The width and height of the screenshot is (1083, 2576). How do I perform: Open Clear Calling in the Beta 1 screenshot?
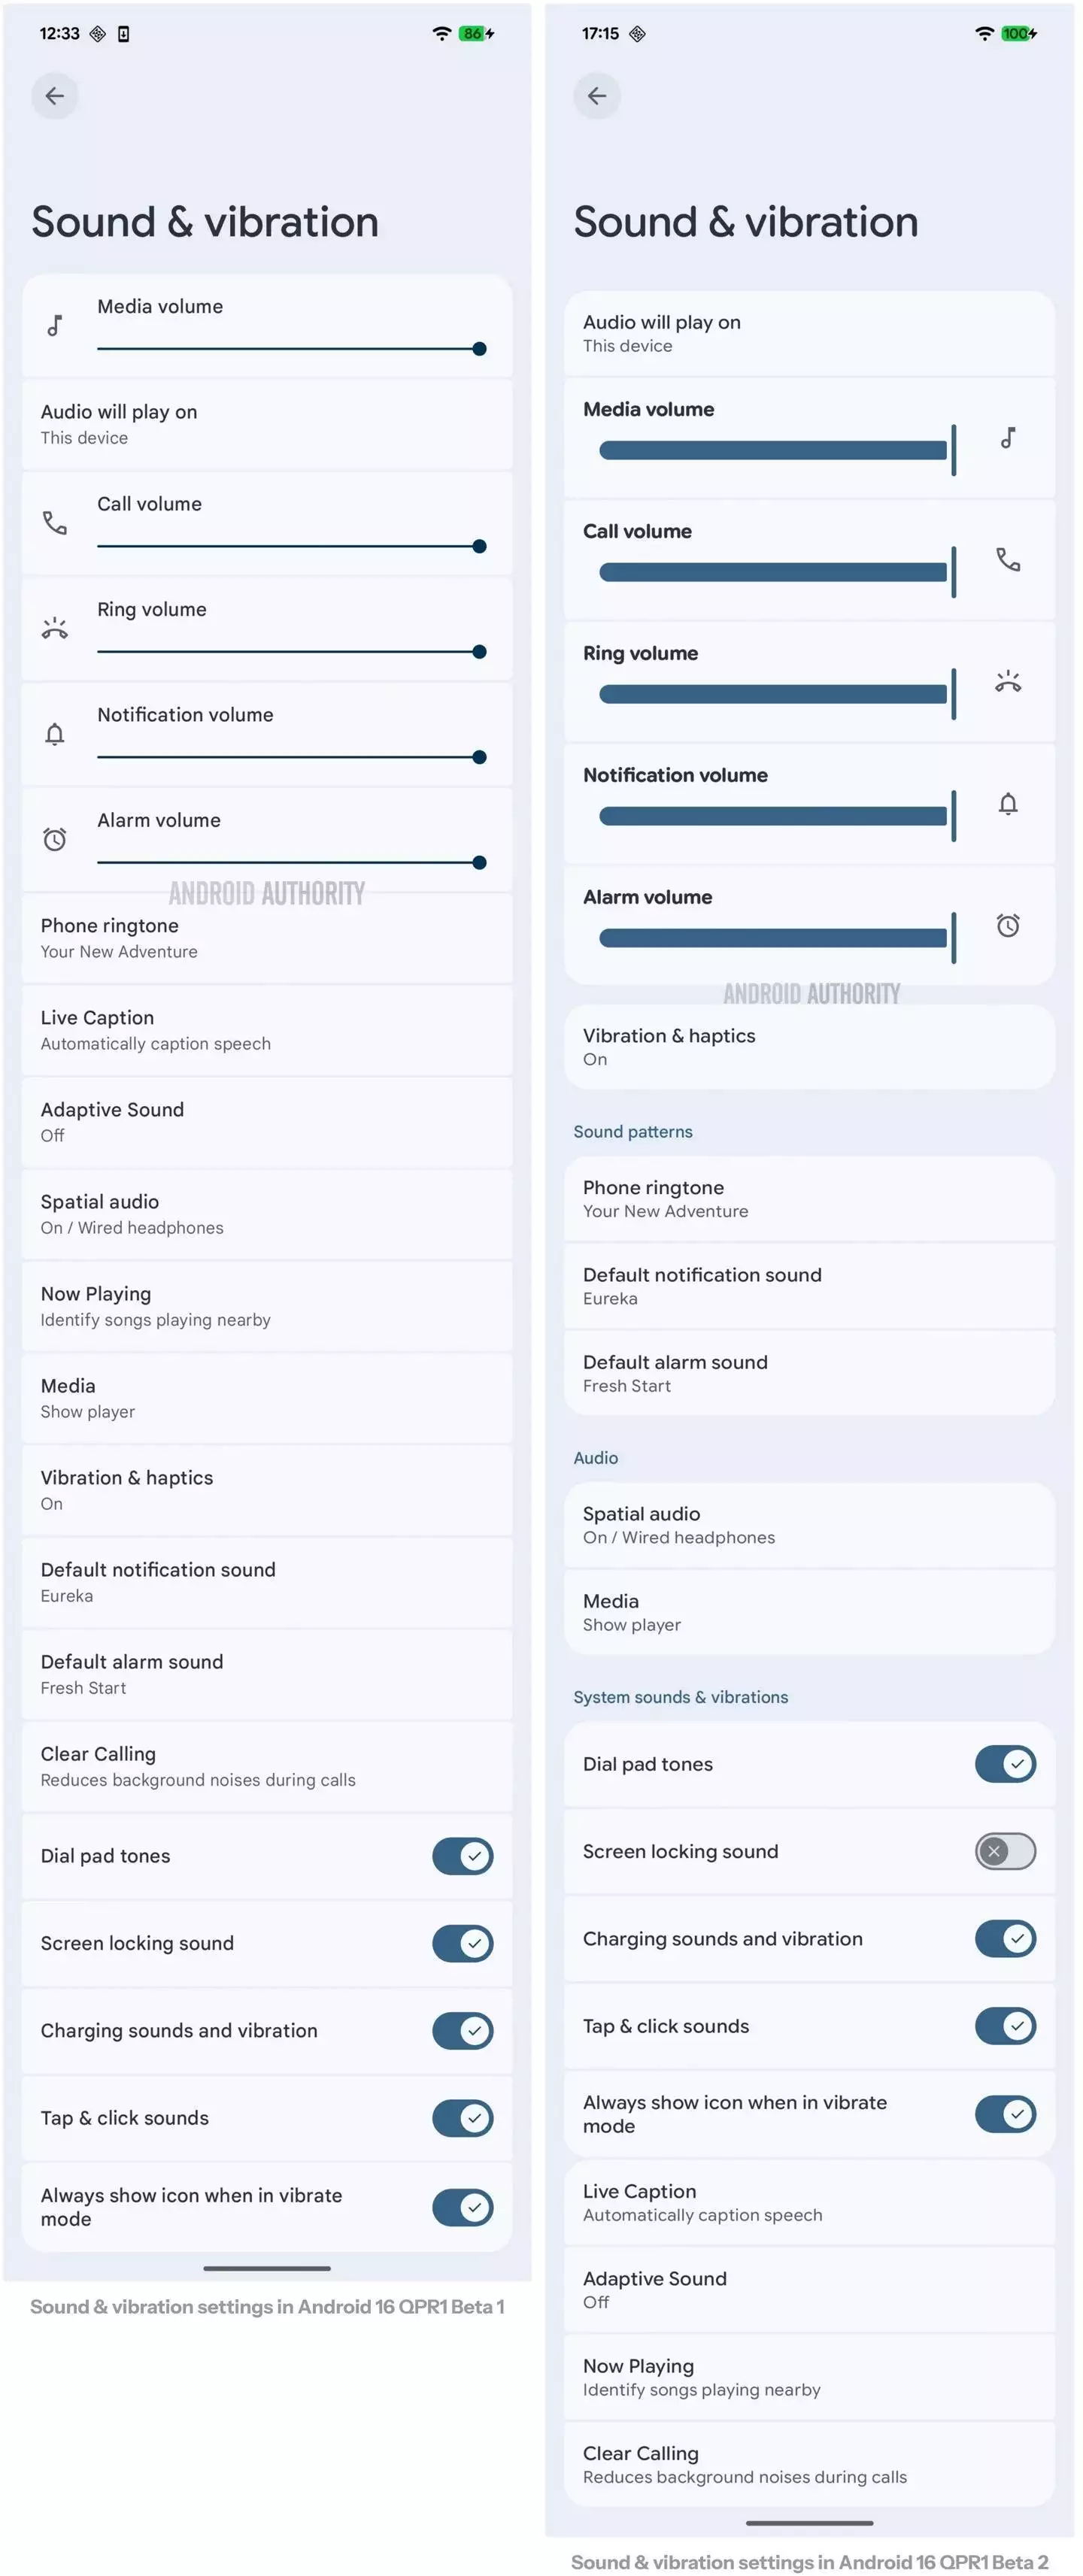point(266,1766)
